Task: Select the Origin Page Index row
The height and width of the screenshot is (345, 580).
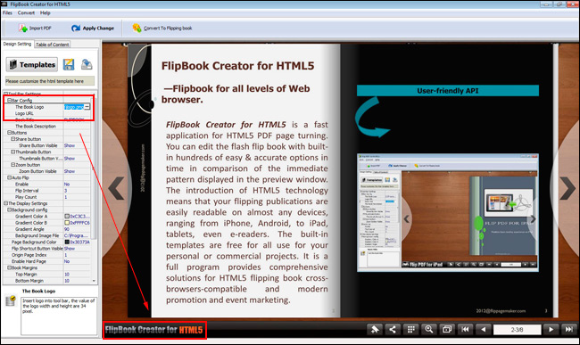Action: [46, 255]
